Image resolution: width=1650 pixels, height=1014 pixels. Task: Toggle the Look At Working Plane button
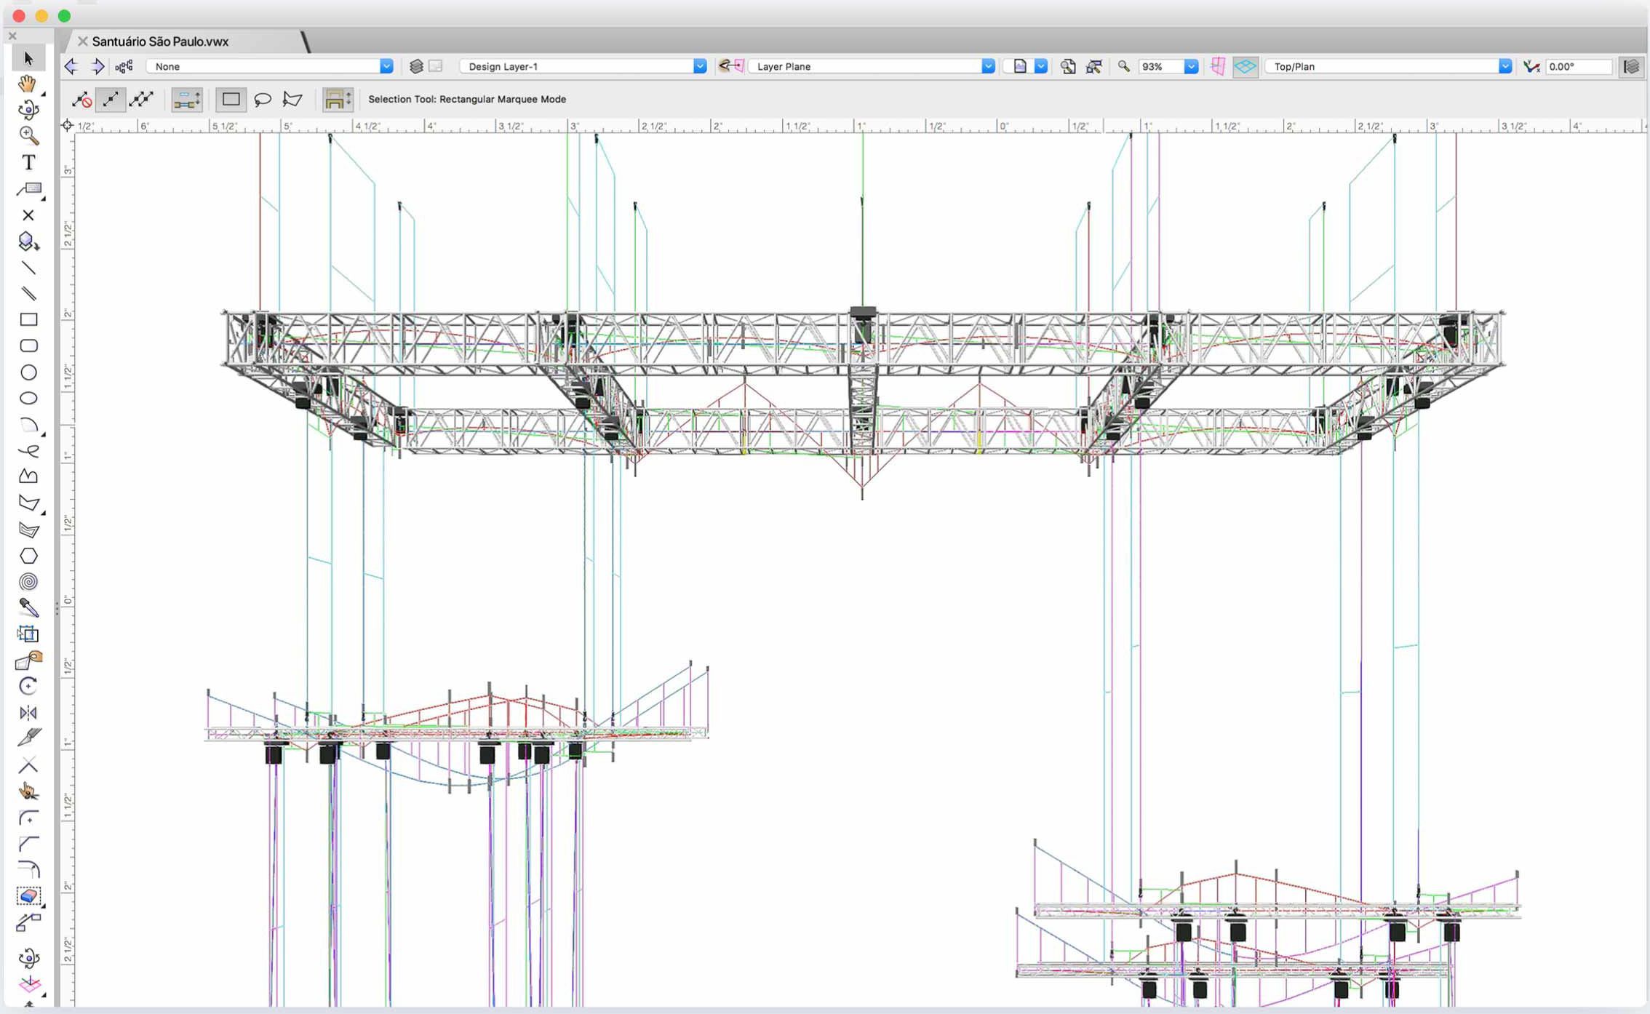1218,66
